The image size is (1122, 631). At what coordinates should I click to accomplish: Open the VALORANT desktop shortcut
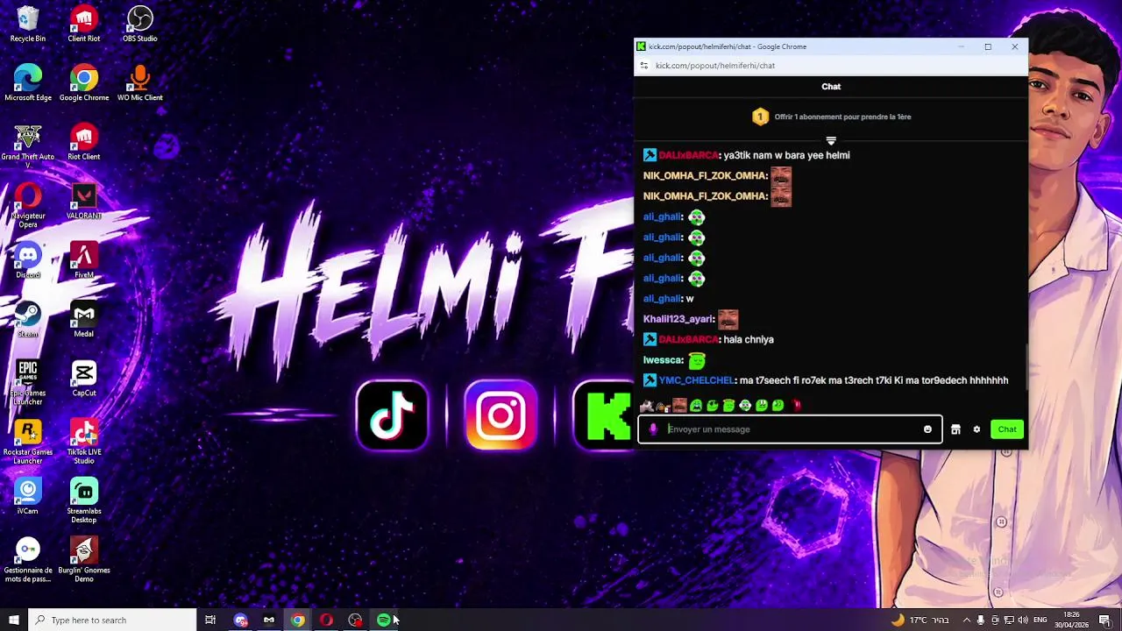coord(84,202)
